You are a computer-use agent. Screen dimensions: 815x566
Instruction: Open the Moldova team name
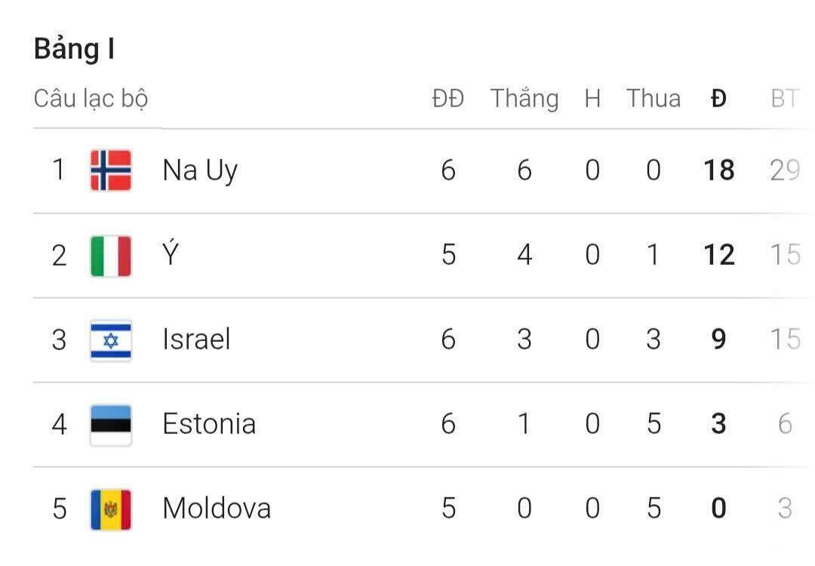tap(217, 509)
